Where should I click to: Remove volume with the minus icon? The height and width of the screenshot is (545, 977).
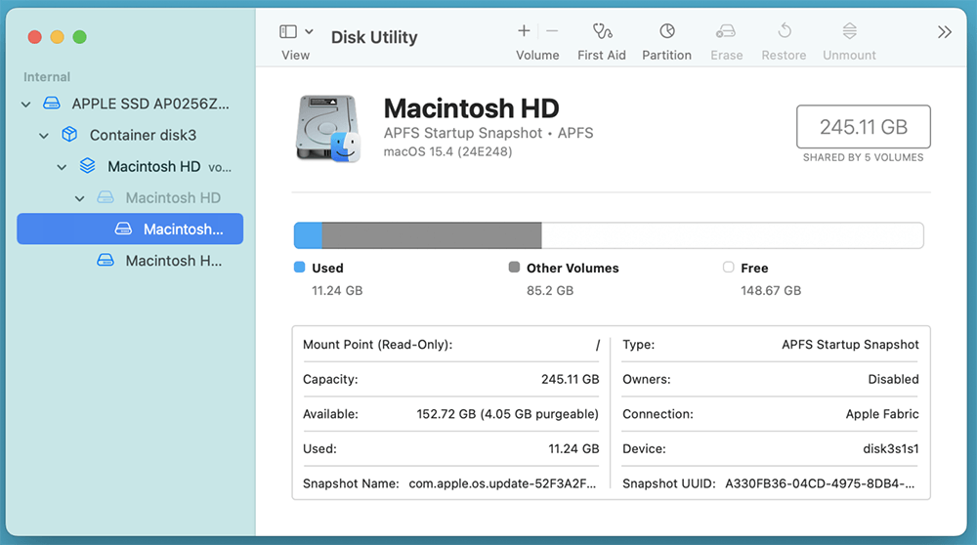point(552,30)
